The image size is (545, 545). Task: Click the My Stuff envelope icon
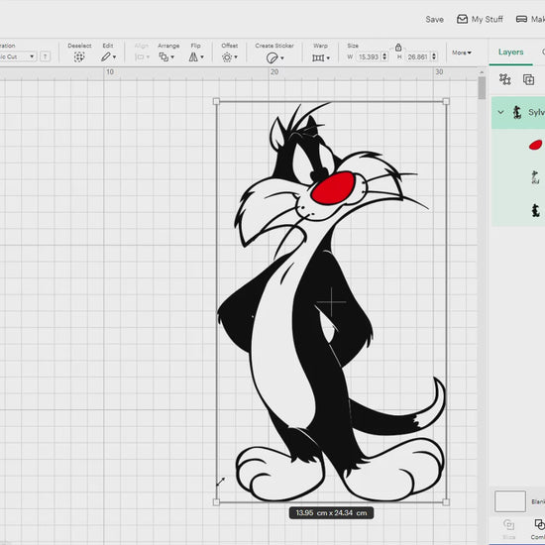(x=462, y=19)
